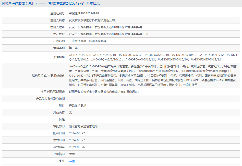Click the 生效日期 label

(x=59, y=140)
